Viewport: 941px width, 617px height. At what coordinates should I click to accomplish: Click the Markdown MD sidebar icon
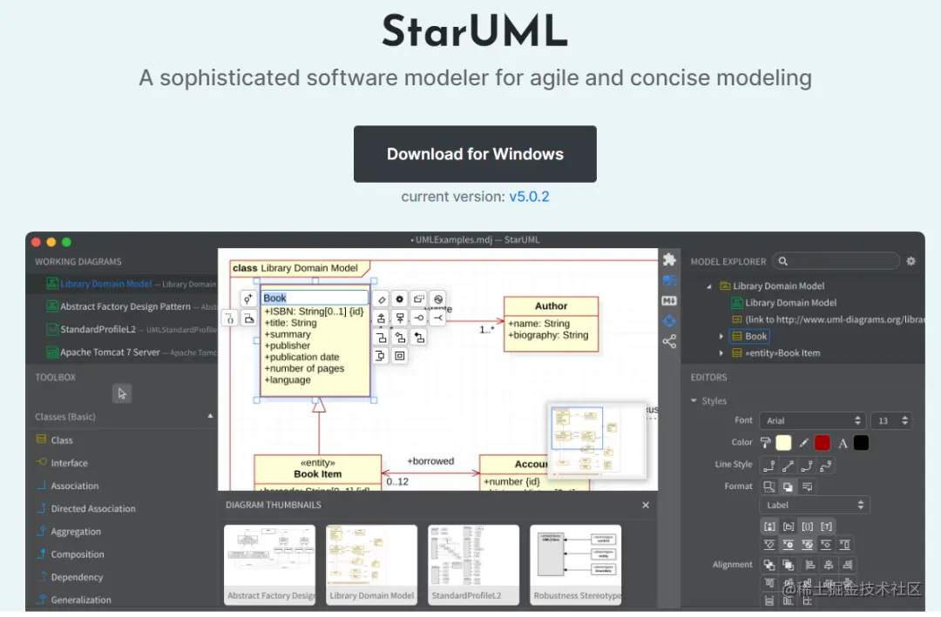pyautogui.click(x=669, y=300)
